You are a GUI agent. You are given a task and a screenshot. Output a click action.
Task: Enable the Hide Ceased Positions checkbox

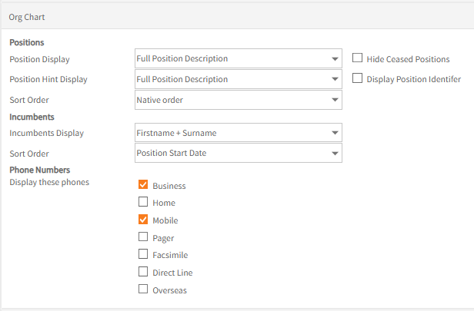[x=358, y=58]
